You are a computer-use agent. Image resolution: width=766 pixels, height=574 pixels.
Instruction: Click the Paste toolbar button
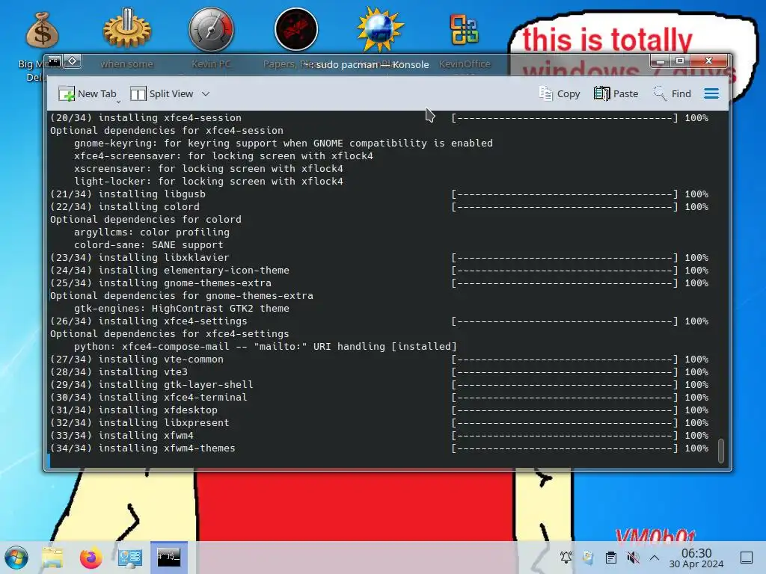616,93
